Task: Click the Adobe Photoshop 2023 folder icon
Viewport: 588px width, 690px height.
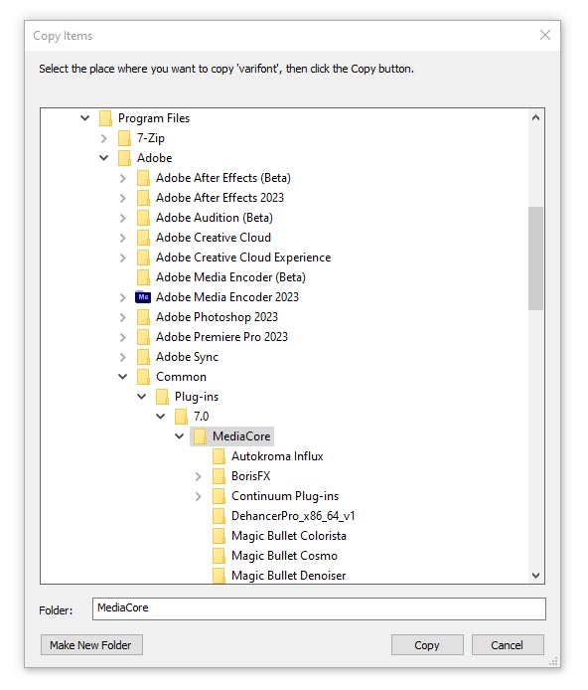Action: coord(143,317)
